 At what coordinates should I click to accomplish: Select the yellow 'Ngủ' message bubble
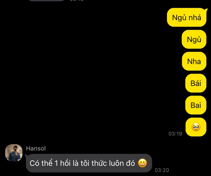(x=194, y=39)
